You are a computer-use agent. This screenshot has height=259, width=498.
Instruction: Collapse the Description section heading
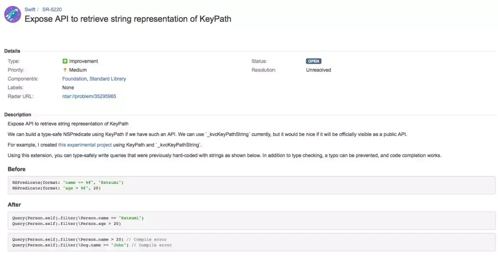(x=18, y=115)
